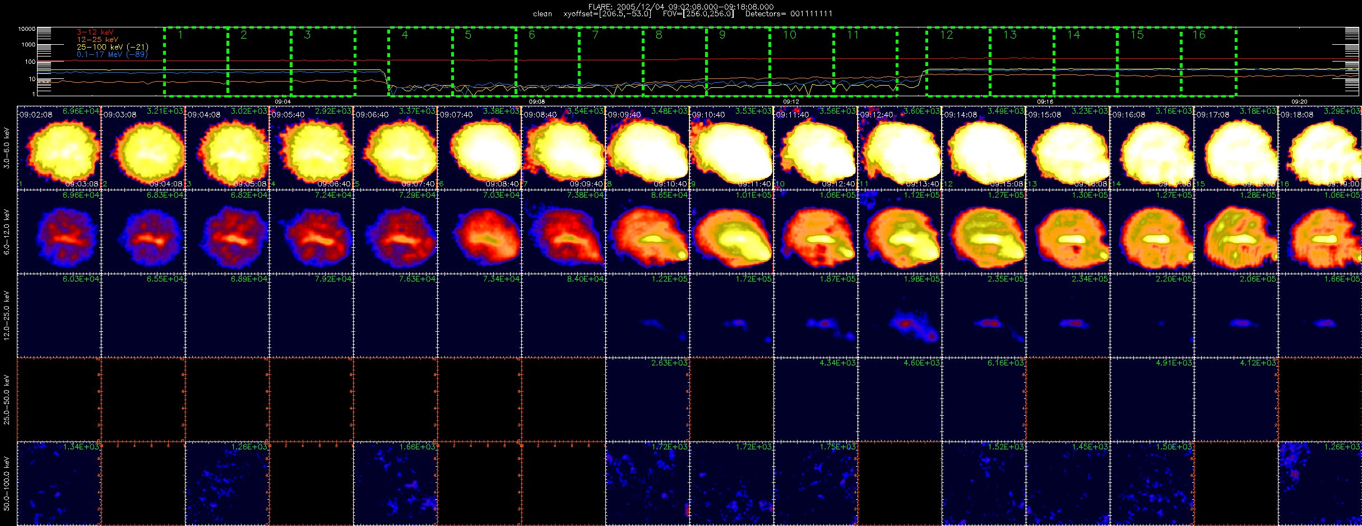Click interval 12 label in light curve
This screenshot has width=1362, height=526.
point(946,35)
